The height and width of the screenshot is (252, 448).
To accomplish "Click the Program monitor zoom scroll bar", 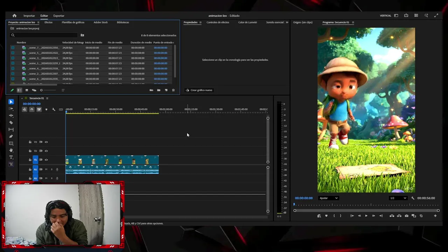I will [366, 211].
